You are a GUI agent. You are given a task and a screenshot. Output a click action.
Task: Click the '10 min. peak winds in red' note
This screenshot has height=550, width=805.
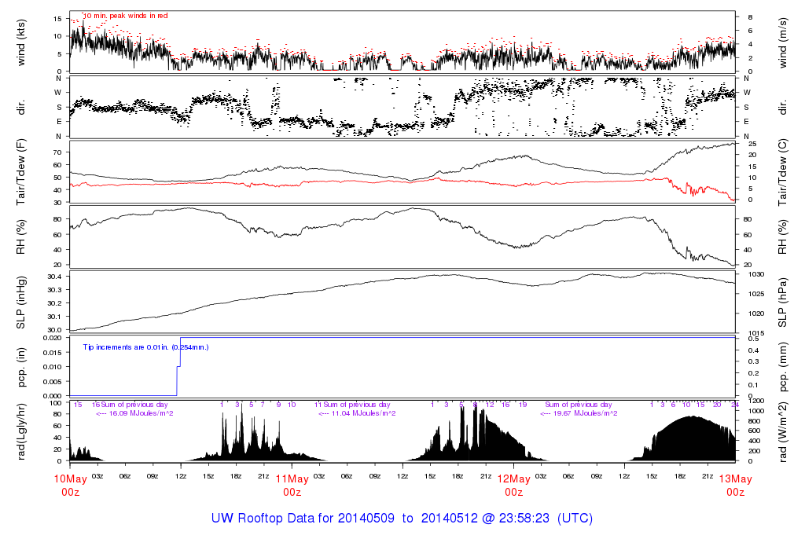[125, 15]
